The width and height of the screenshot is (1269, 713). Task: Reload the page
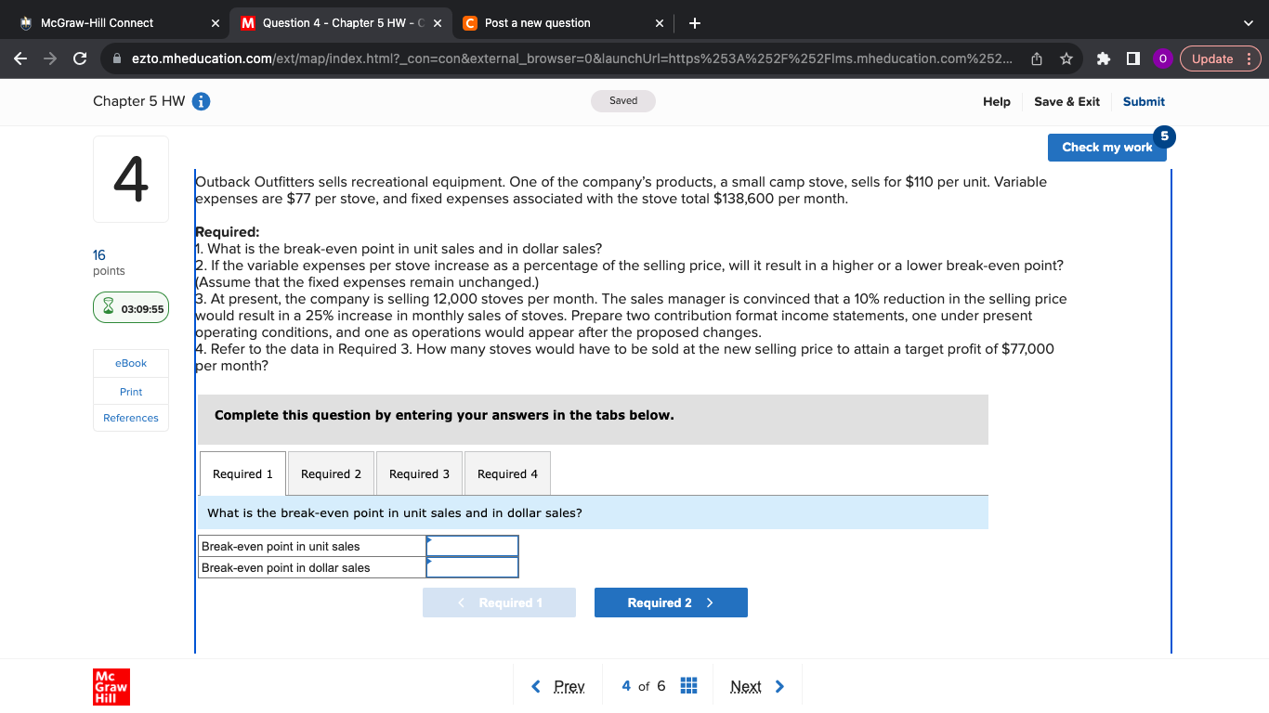[79, 58]
